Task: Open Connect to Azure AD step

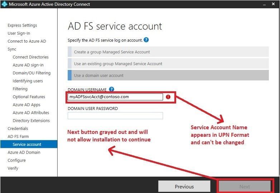Action: (27, 41)
